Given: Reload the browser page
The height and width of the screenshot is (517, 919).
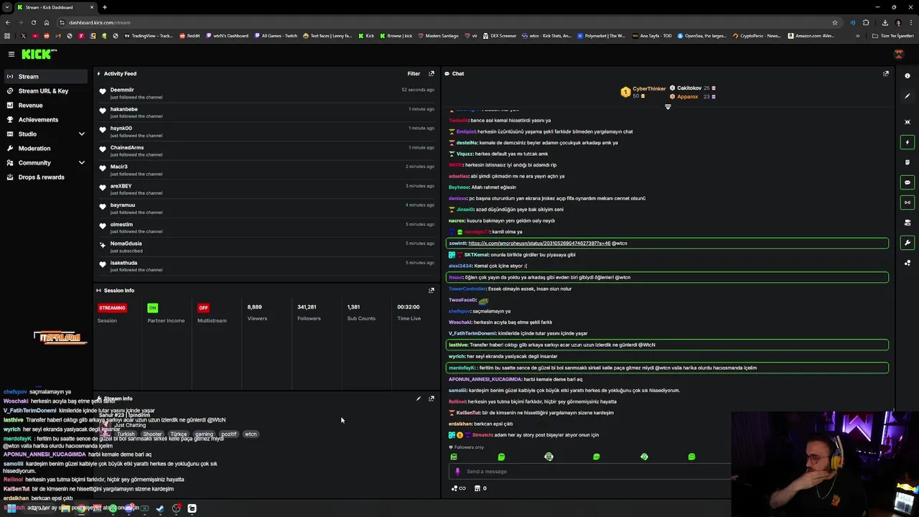Looking at the screenshot, I should pyautogui.click(x=34, y=22).
